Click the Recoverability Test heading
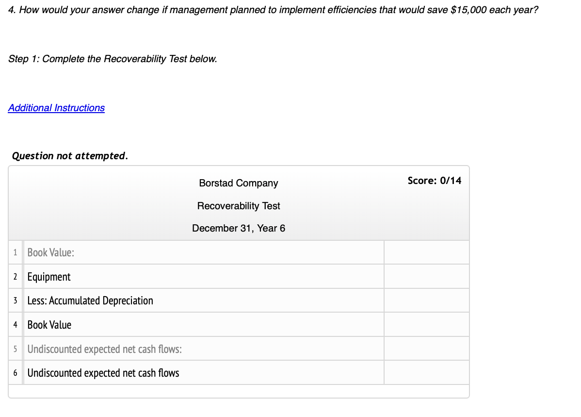Screen dimensions: 581x417 point(238,206)
